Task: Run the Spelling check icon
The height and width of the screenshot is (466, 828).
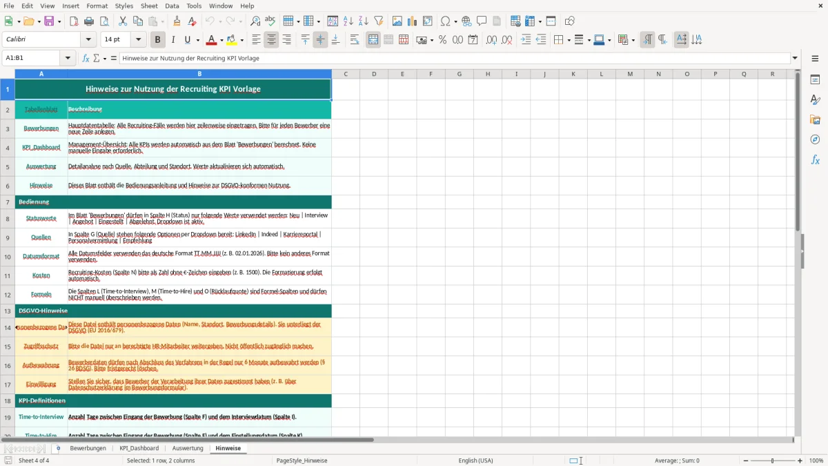Action: pyautogui.click(x=270, y=21)
